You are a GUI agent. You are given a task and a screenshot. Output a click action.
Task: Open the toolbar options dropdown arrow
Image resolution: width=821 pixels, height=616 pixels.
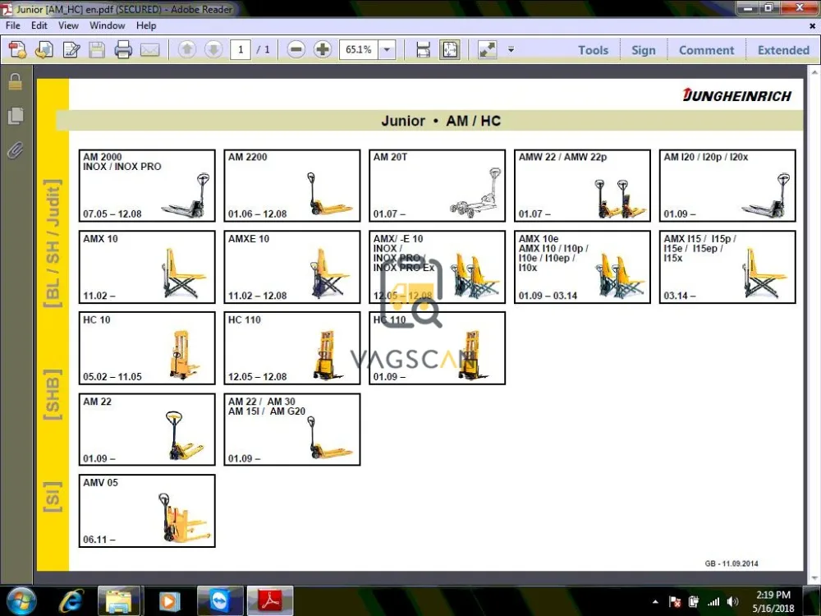click(511, 50)
